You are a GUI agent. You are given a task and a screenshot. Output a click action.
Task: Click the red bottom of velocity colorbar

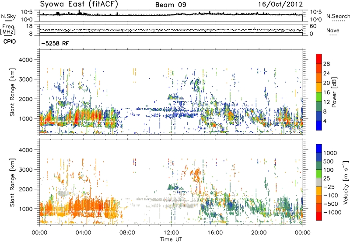319,216
